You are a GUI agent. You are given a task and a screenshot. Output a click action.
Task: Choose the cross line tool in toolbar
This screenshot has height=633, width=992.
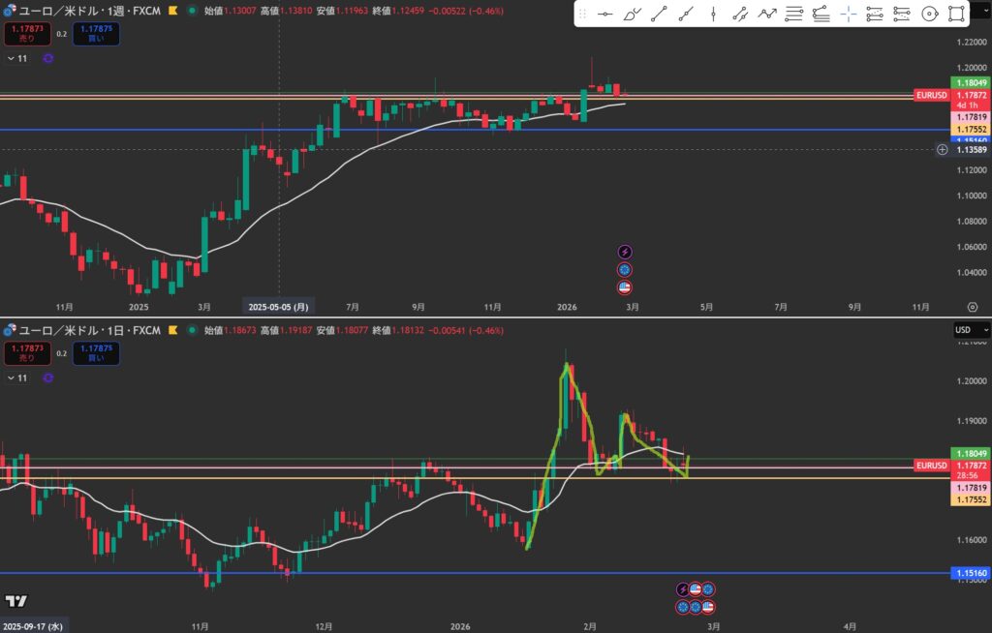(x=849, y=15)
